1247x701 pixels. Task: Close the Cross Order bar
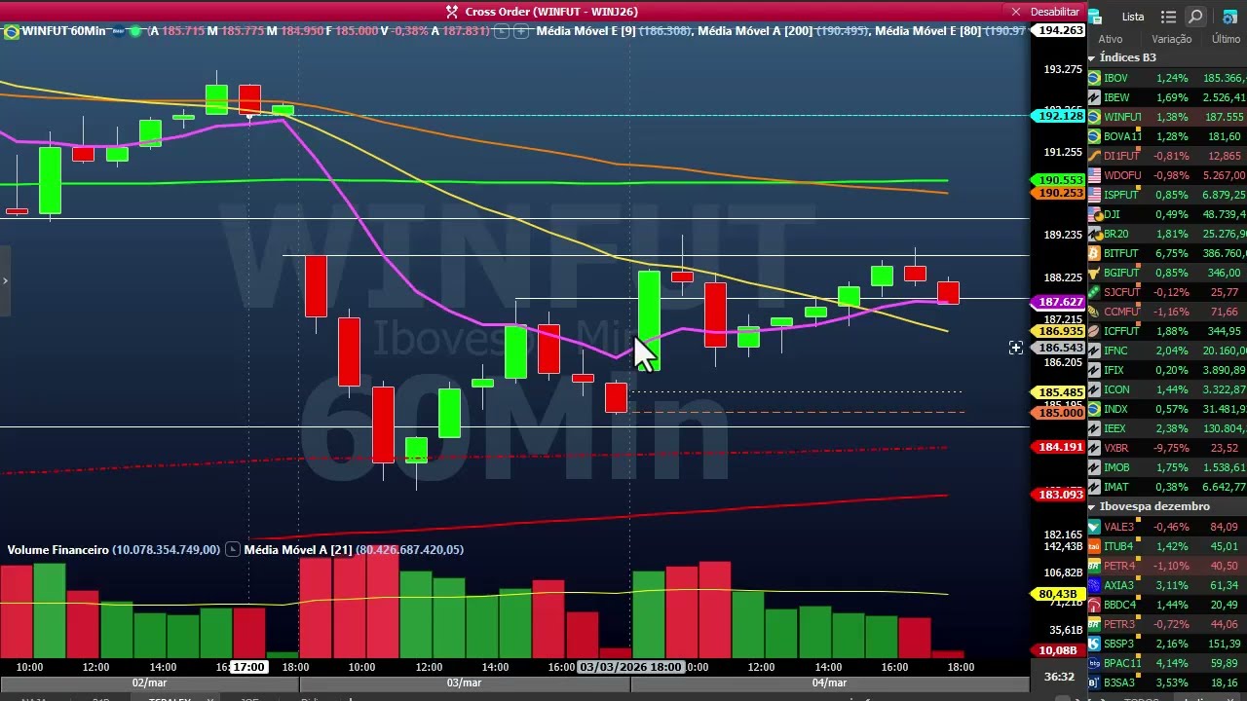(1016, 12)
